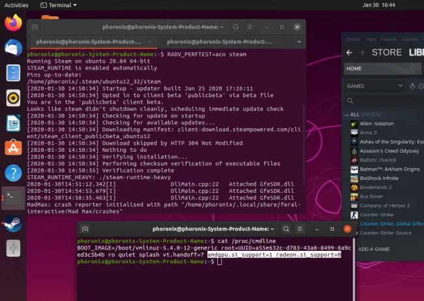Open Ubuntu Software store icon

pyautogui.click(x=13, y=147)
